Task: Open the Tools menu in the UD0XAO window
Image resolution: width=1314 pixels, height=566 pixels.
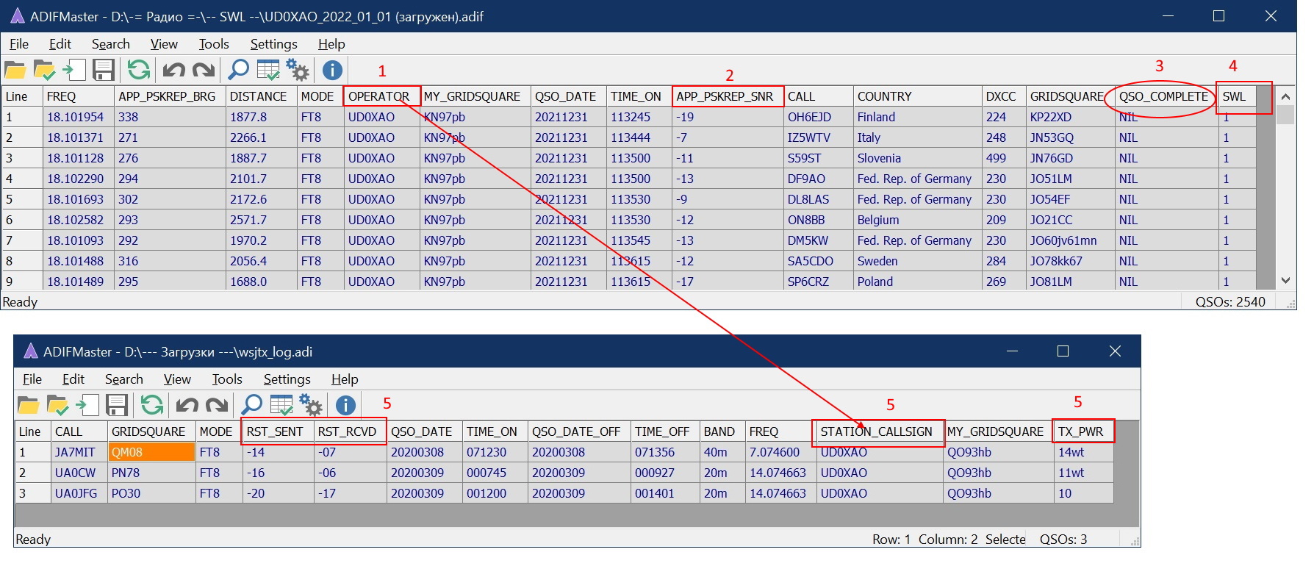Action: click(214, 44)
